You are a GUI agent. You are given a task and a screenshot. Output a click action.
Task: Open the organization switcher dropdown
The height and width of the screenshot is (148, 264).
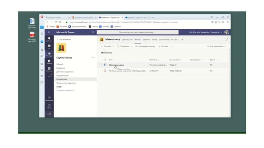pyautogui.click(x=205, y=32)
